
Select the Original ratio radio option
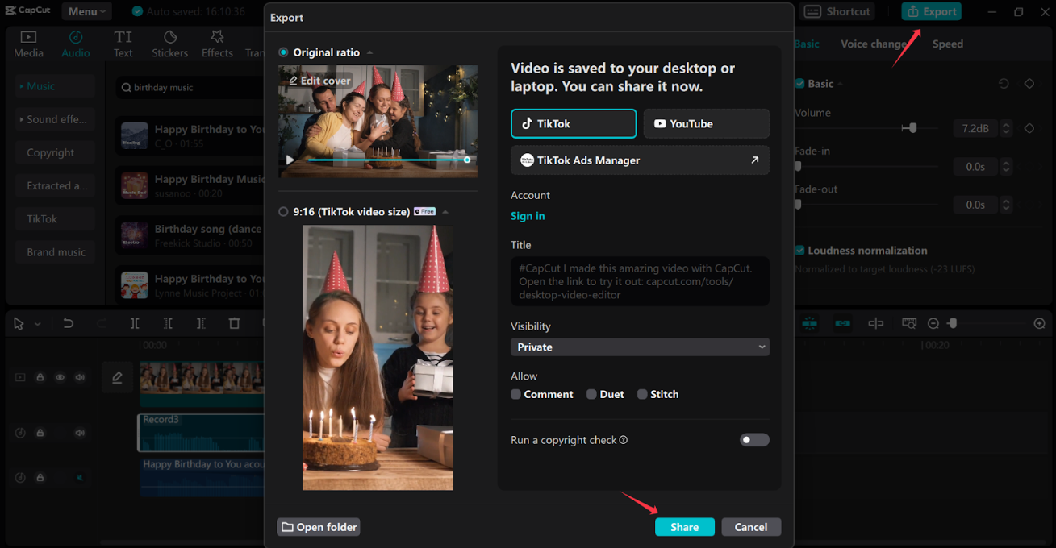[283, 52]
